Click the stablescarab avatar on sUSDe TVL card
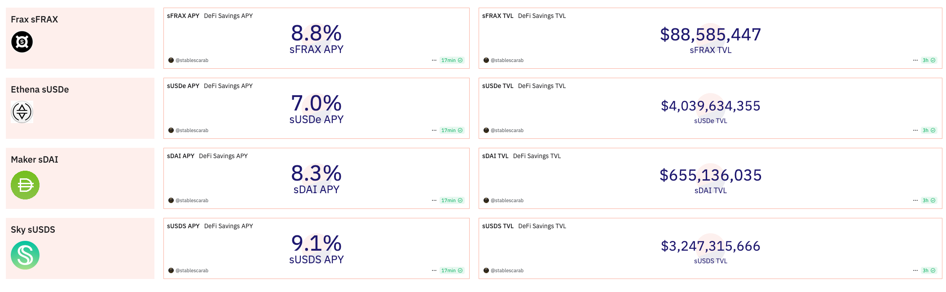This screenshot has height=292, width=946. [x=486, y=130]
